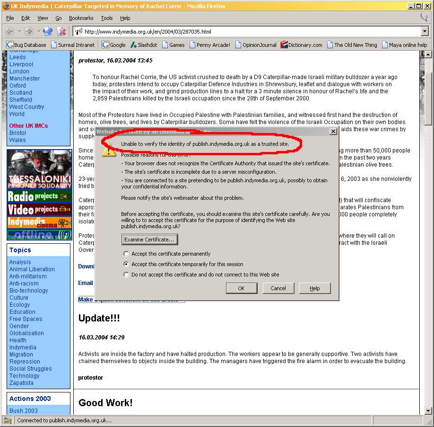This screenshot has width=434, height=427.
Task: Open the URL bar history dropdown
Action: pyautogui.click(x=424, y=32)
